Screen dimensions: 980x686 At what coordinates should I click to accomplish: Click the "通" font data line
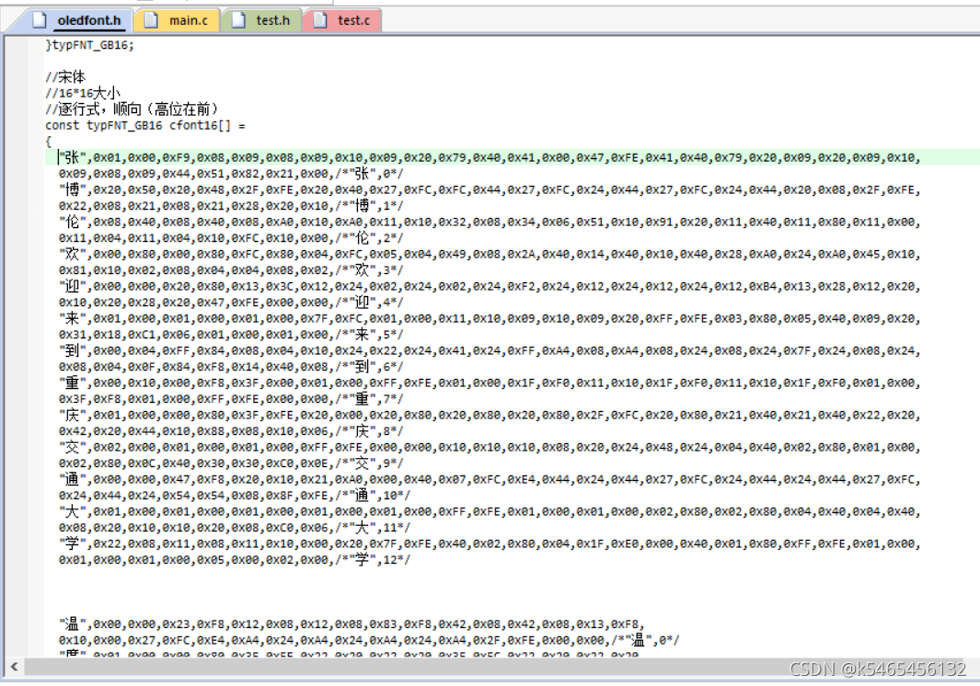[490, 479]
